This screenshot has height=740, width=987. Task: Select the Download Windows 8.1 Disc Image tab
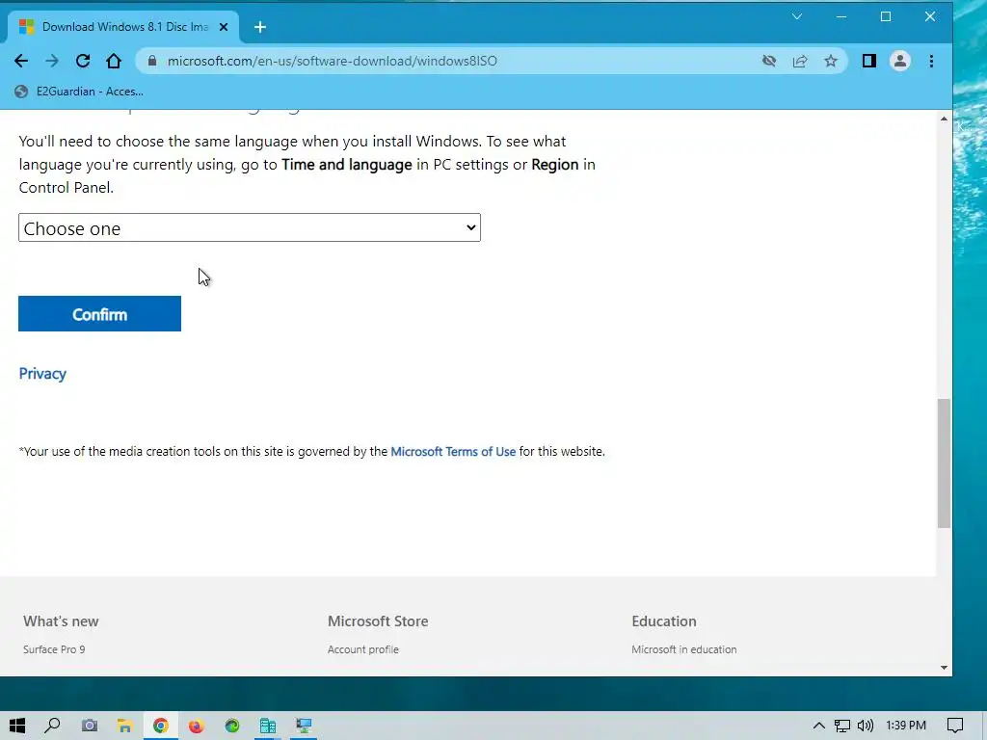tap(123, 27)
